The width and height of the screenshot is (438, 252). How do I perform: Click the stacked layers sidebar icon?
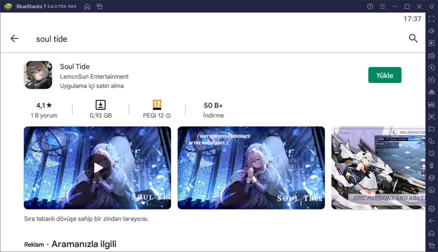click(x=432, y=177)
